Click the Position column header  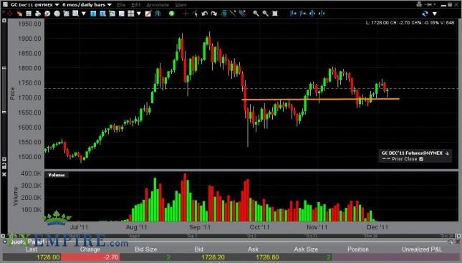(x=358, y=249)
